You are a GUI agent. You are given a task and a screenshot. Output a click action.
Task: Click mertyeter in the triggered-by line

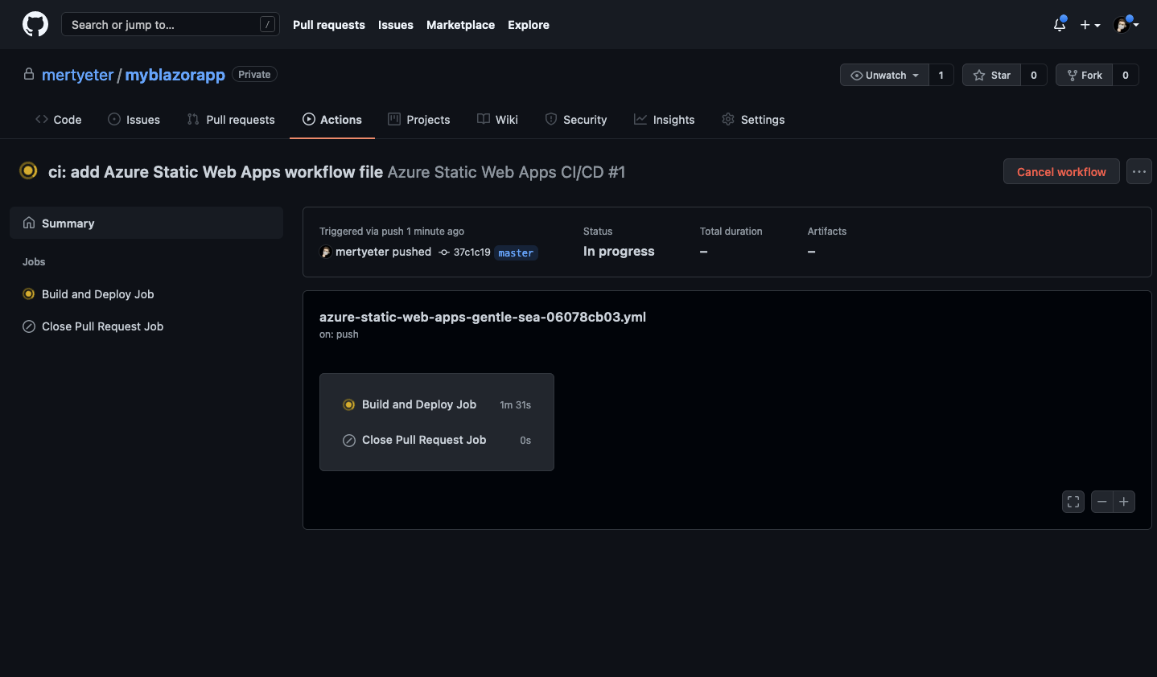[x=362, y=252]
